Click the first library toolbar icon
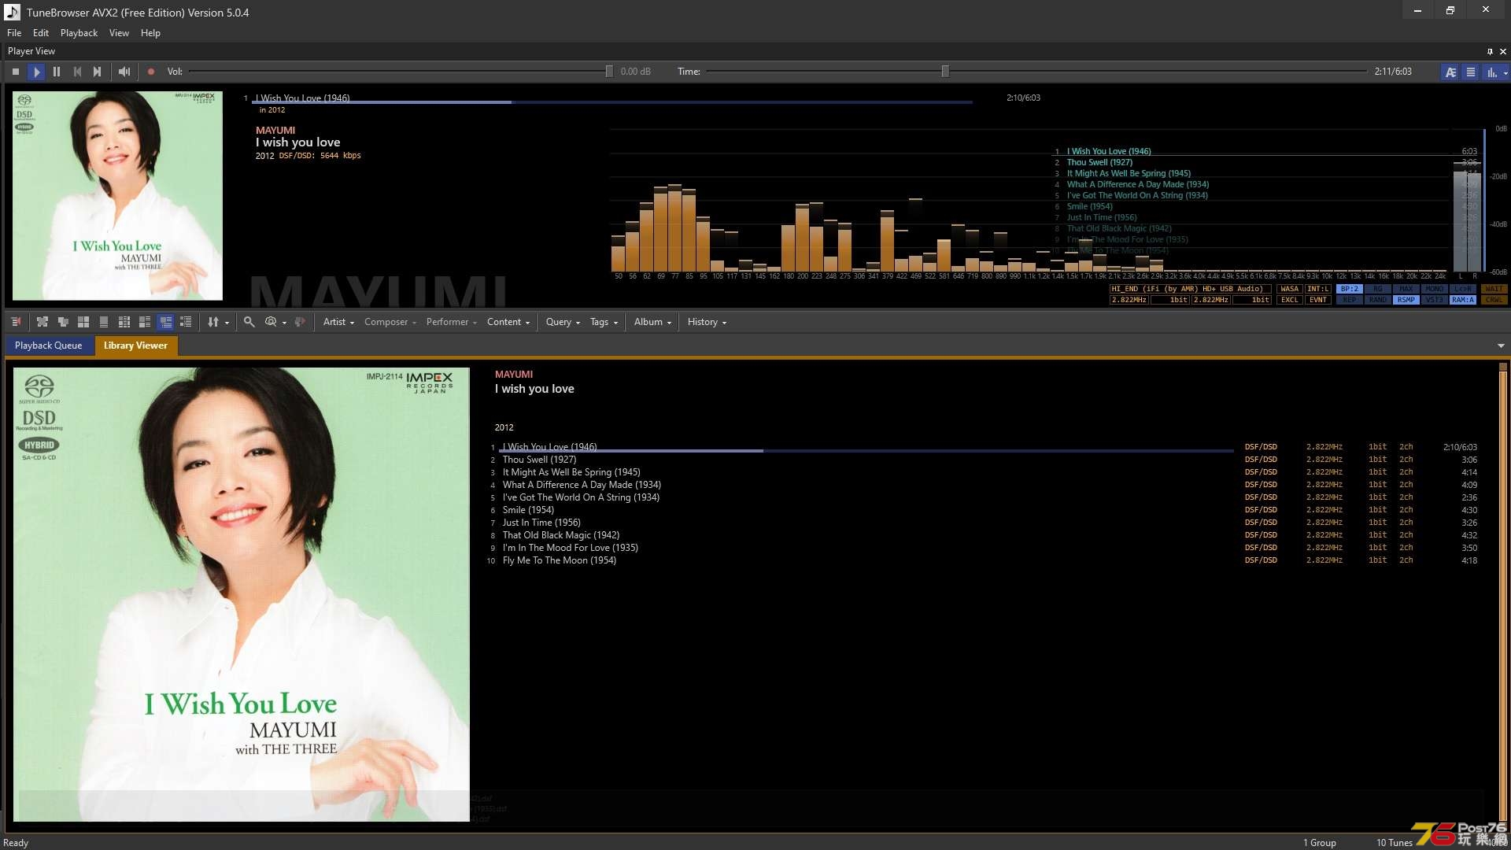This screenshot has width=1511, height=850. coord(16,322)
